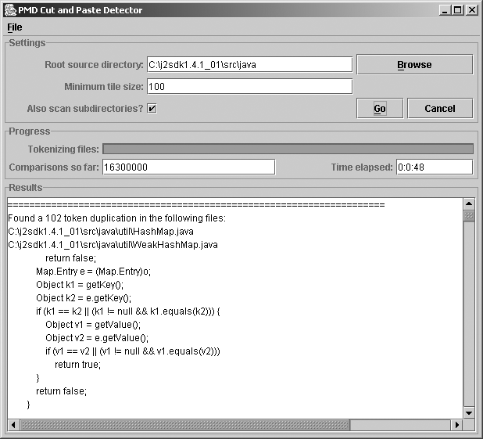Viewport: 483px width, 439px height.
Task: Click the Tokenizing files progress bar
Action: (x=288, y=149)
